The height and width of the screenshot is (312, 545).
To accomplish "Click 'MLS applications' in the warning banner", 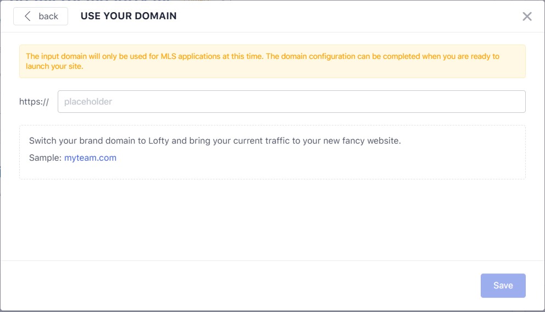I will (190, 56).
